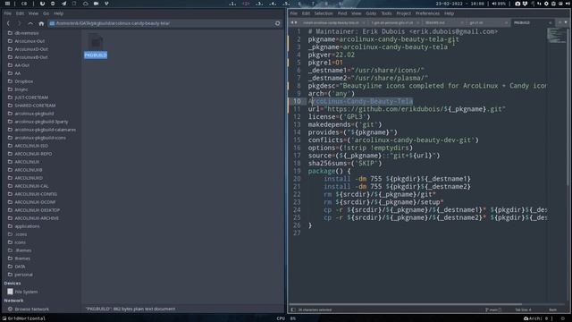The image size is (572, 322).
Task: Open the file manager Help menu
Action: (58, 13)
